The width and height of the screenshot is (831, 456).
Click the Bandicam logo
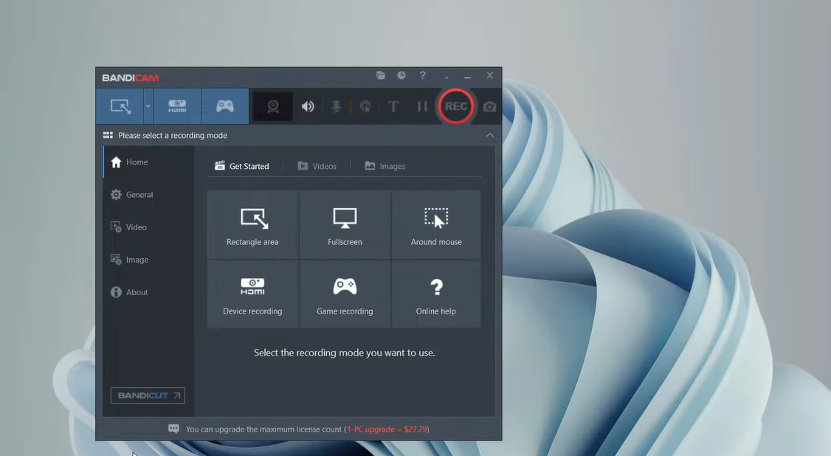click(x=131, y=78)
